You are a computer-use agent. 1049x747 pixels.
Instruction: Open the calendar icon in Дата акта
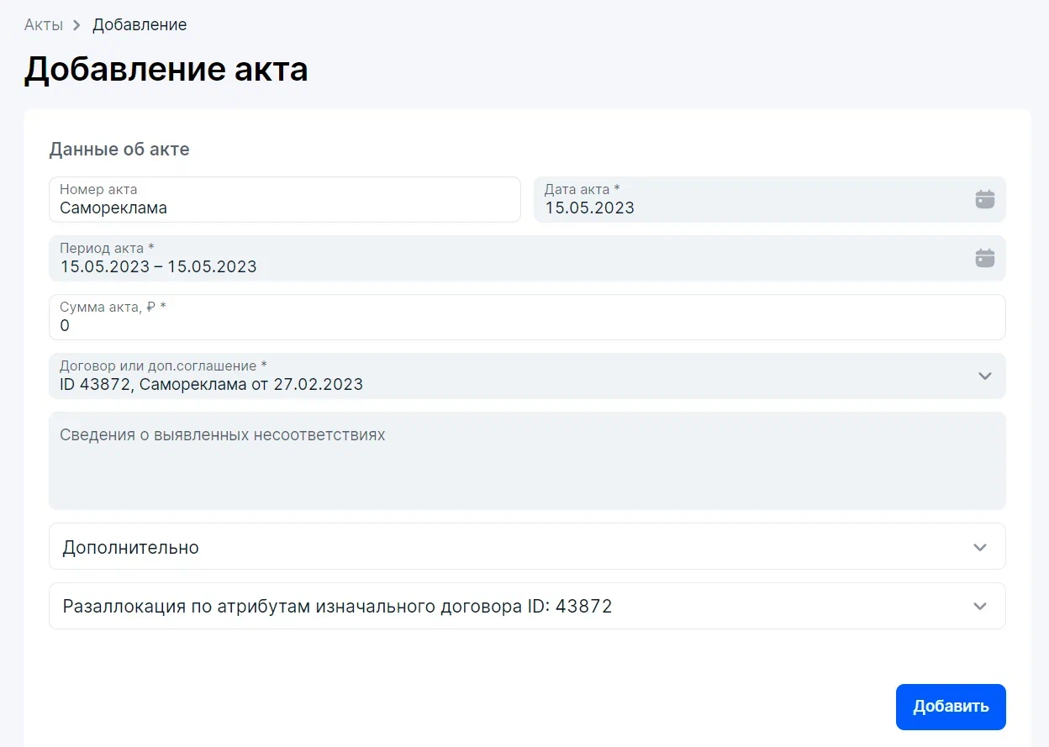(x=984, y=199)
